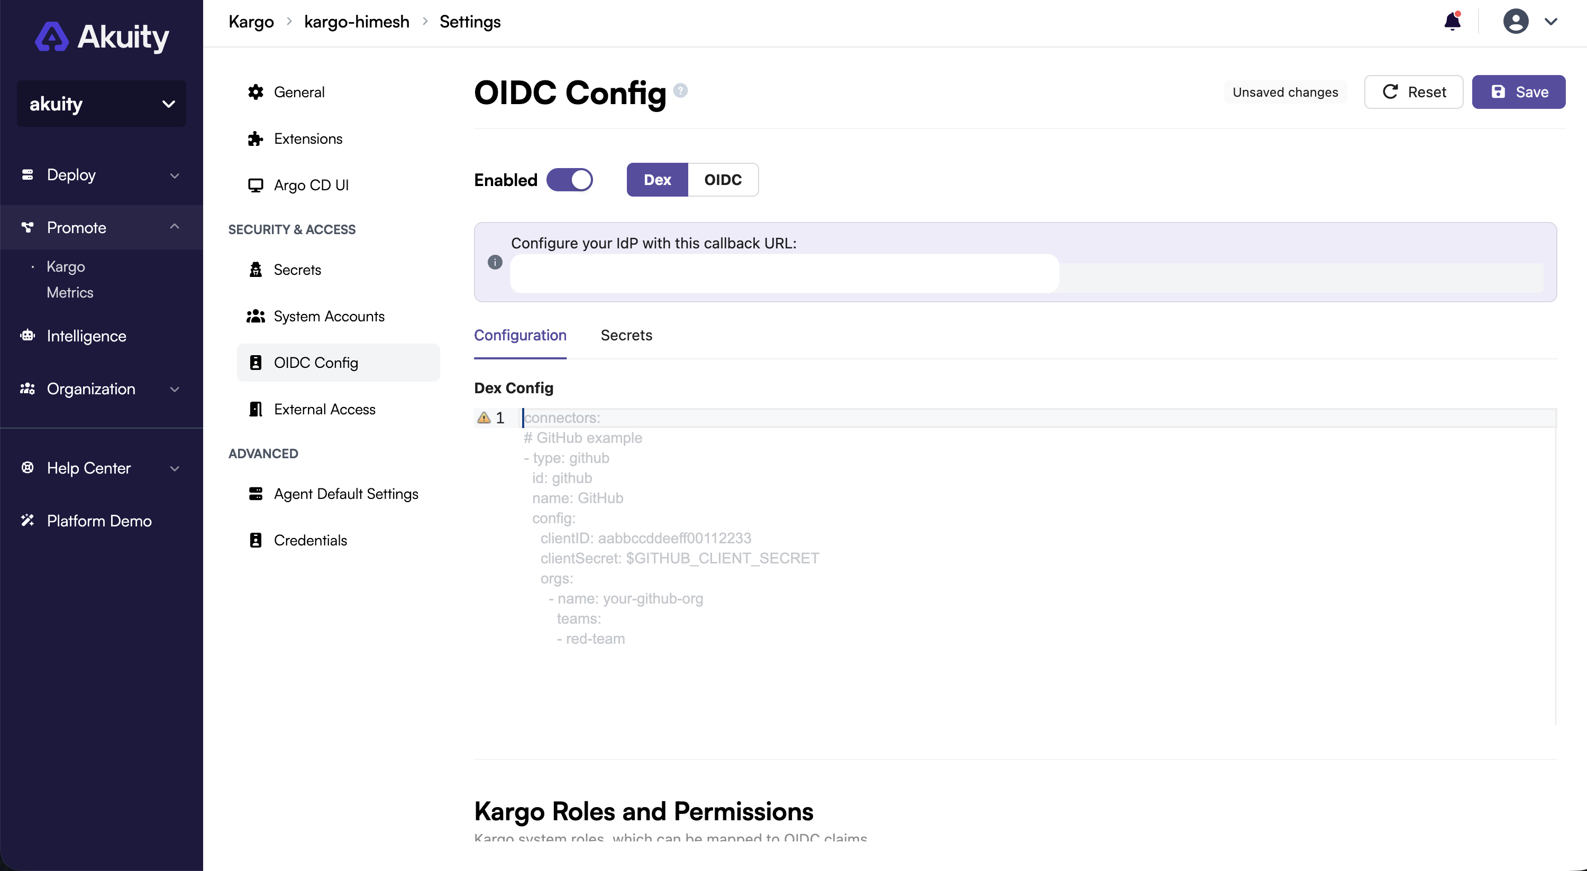Click the Help Center lifebuoy icon
The image size is (1587, 871).
point(27,468)
